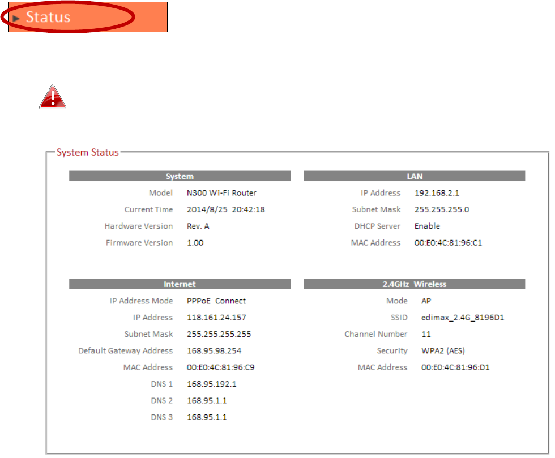This screenshot has width=555, height=458.
Task: Click the SSID label
Action: [x=399, y=318]
